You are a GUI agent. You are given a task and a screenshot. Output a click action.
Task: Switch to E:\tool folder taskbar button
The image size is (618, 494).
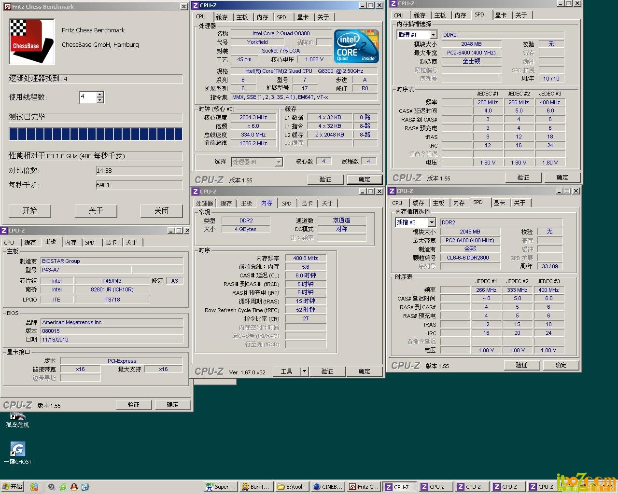tap(292, 487)
